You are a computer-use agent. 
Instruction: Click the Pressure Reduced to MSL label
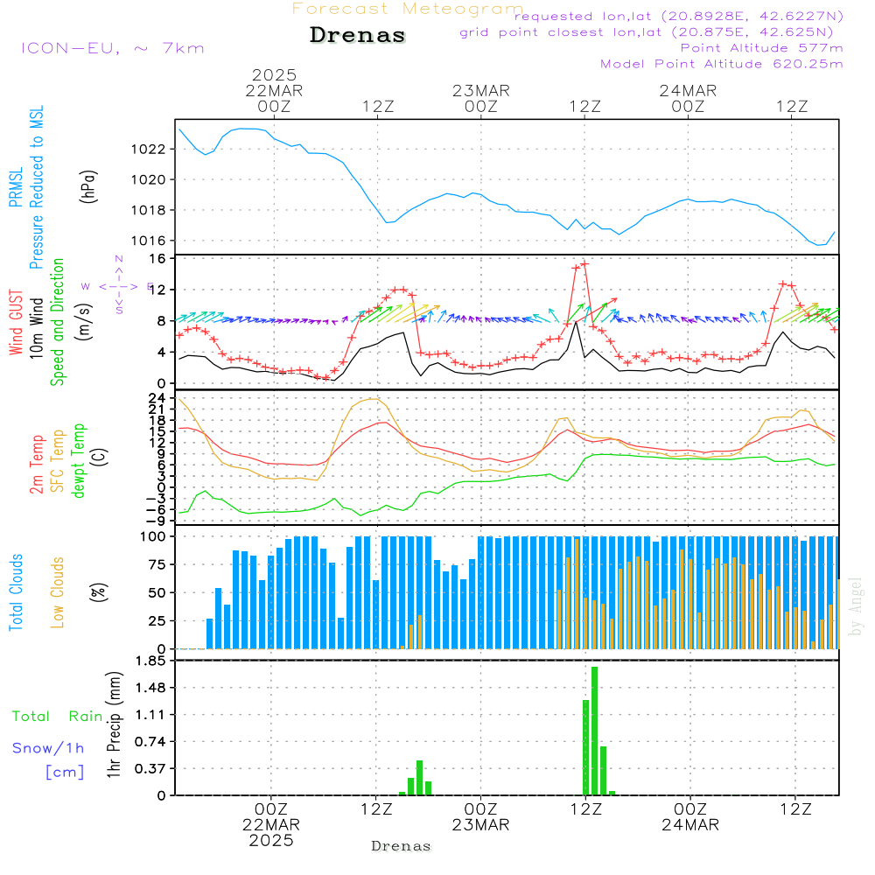click(36, 187)
